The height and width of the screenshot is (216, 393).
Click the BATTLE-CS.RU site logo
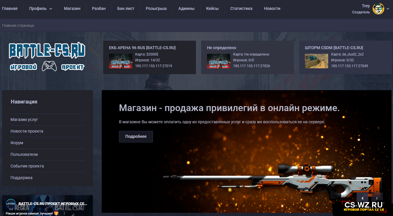(47, 57)
